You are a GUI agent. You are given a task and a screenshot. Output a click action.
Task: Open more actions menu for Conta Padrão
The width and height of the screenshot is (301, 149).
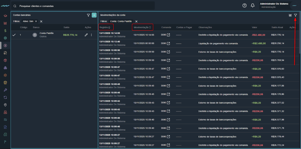click(91, 35)
